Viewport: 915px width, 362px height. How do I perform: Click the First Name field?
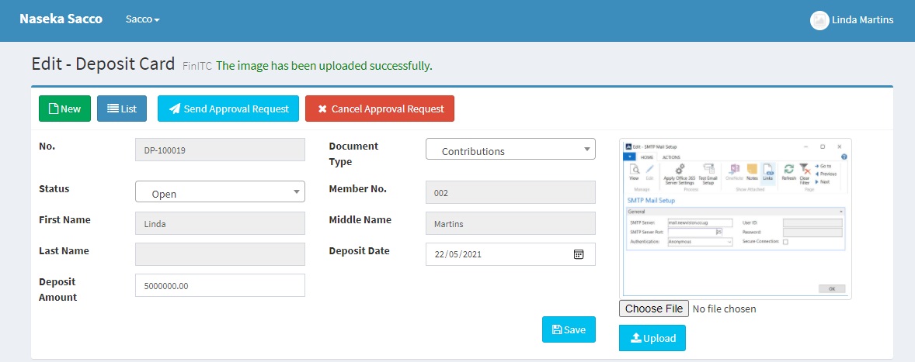point(220,223)
